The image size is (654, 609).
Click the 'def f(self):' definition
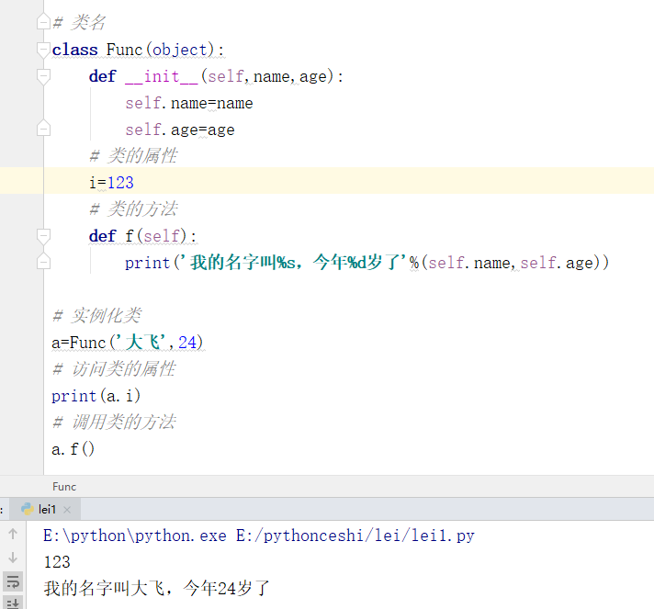142,236
